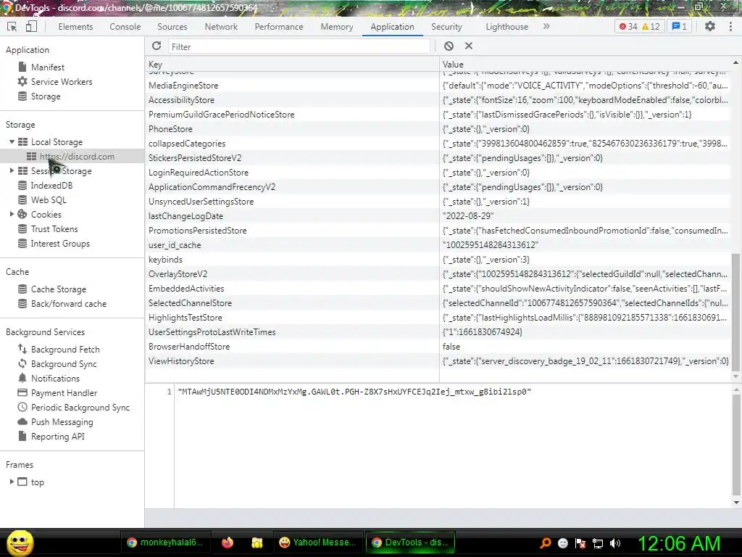
Task: Refresh local storage with reload icon
Action: coord(157,46)
